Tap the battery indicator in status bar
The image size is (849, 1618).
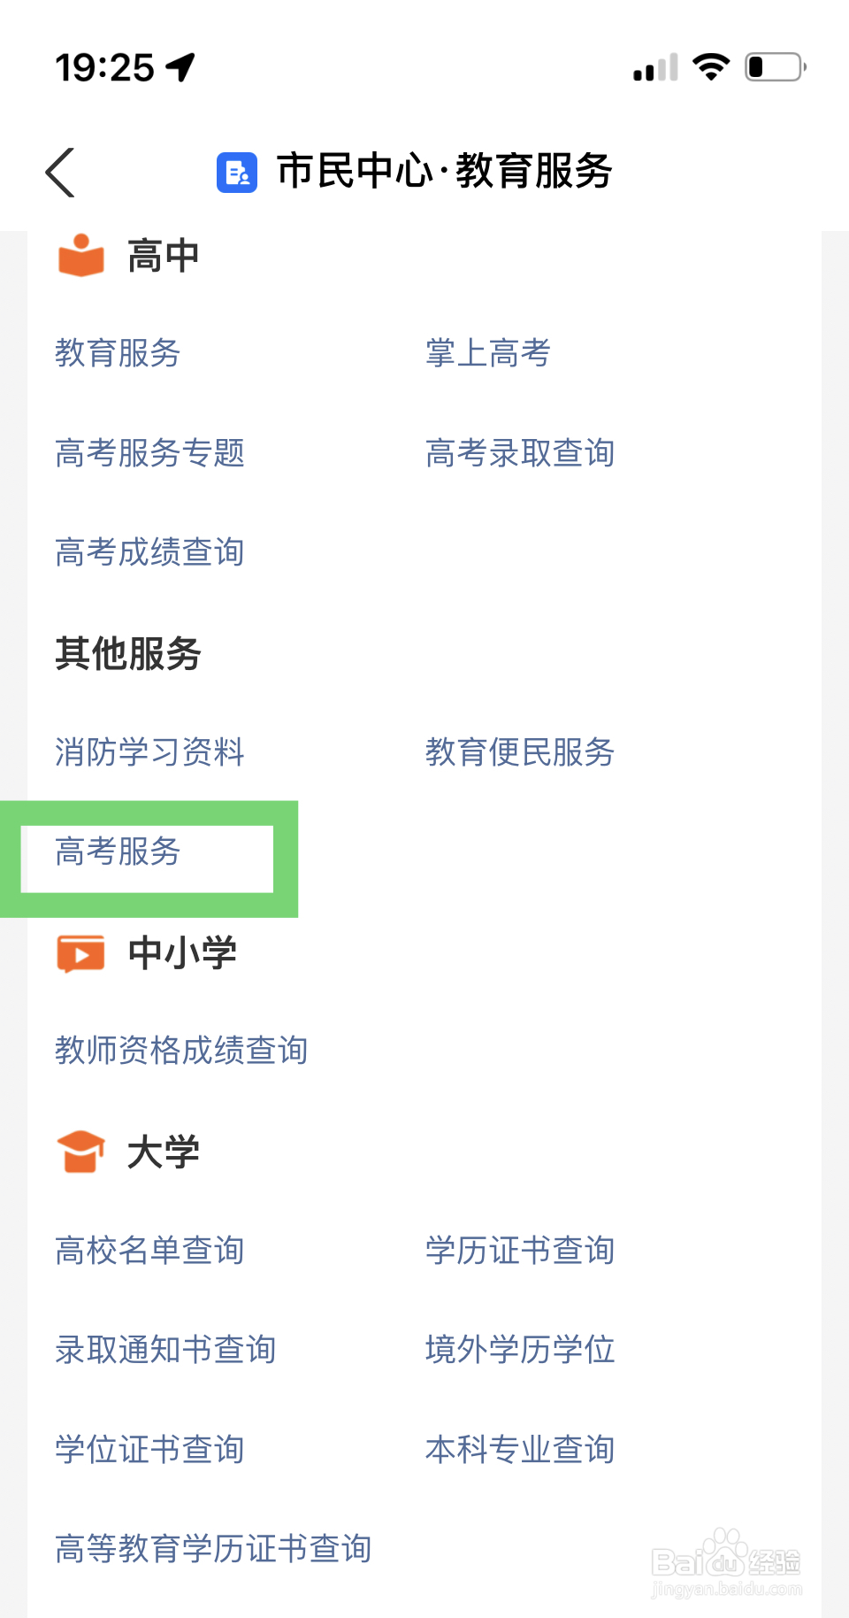pos(775,67)
